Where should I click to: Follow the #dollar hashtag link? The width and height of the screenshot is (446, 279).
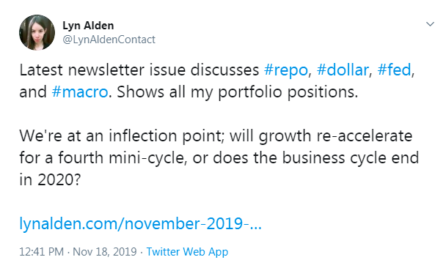tap(343, 70)
